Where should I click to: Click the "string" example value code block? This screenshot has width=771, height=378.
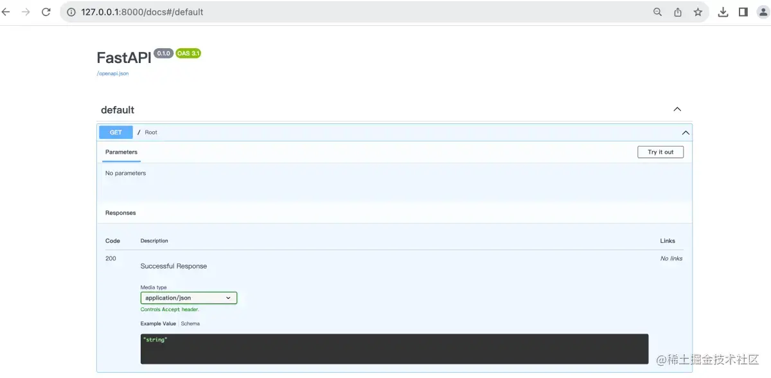[394, 349]
